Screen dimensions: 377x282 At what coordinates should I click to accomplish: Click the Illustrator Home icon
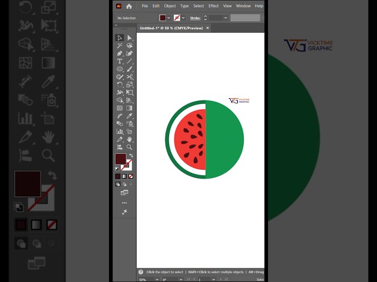pos(129,6)
